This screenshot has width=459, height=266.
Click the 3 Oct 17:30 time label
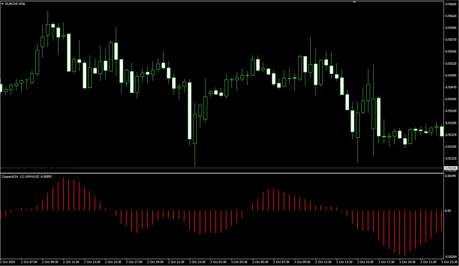coord(386,262)
